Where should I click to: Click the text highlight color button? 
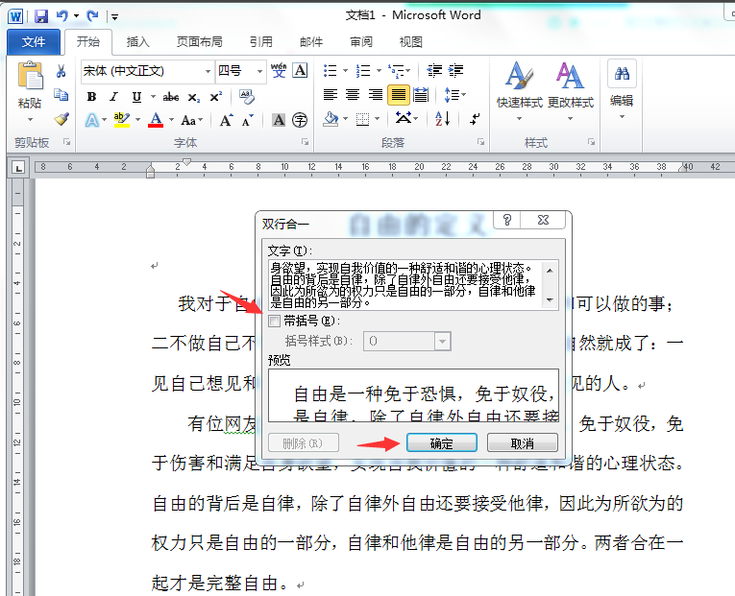point(120,120)
